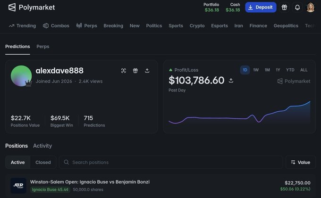The height and width of the screenshot is (198, 321).
Task: Open Winston-Salem Open Buse vs Bonzi market
Action: [90, 182]
